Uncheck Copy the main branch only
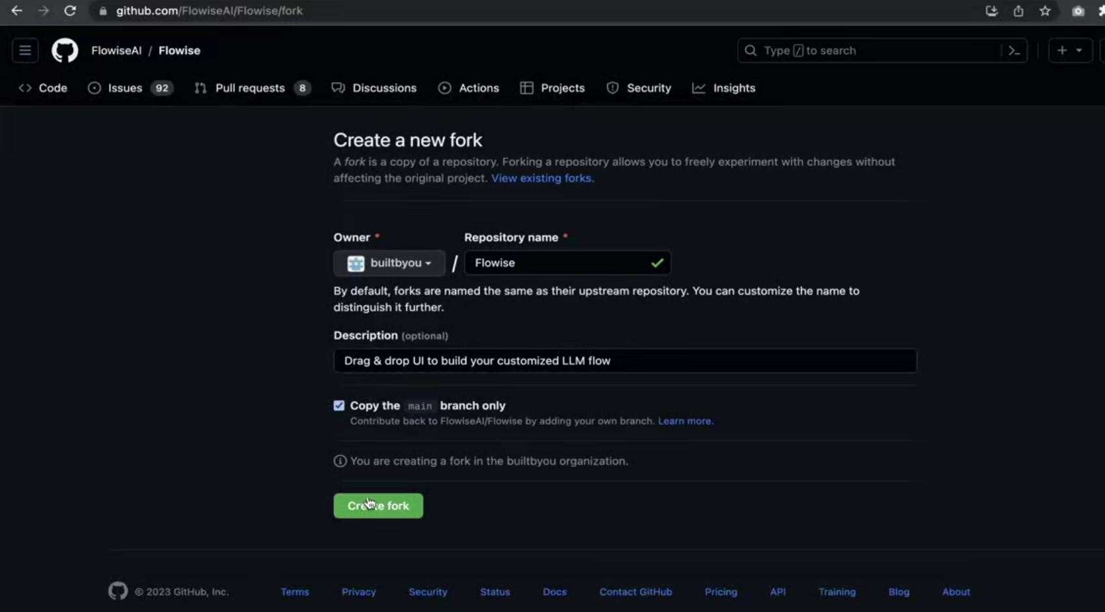Screen dimensions: 1105x612 [x=339, y=405]
